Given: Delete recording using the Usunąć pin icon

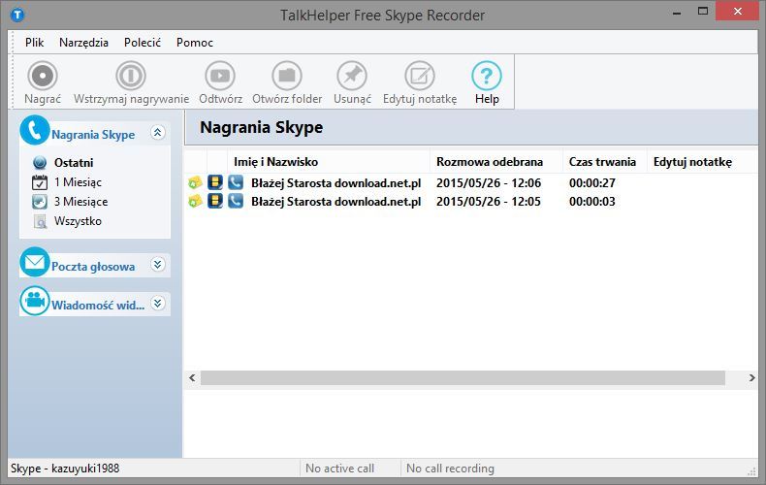Looking at the screenshot, I should pos(352,76).
